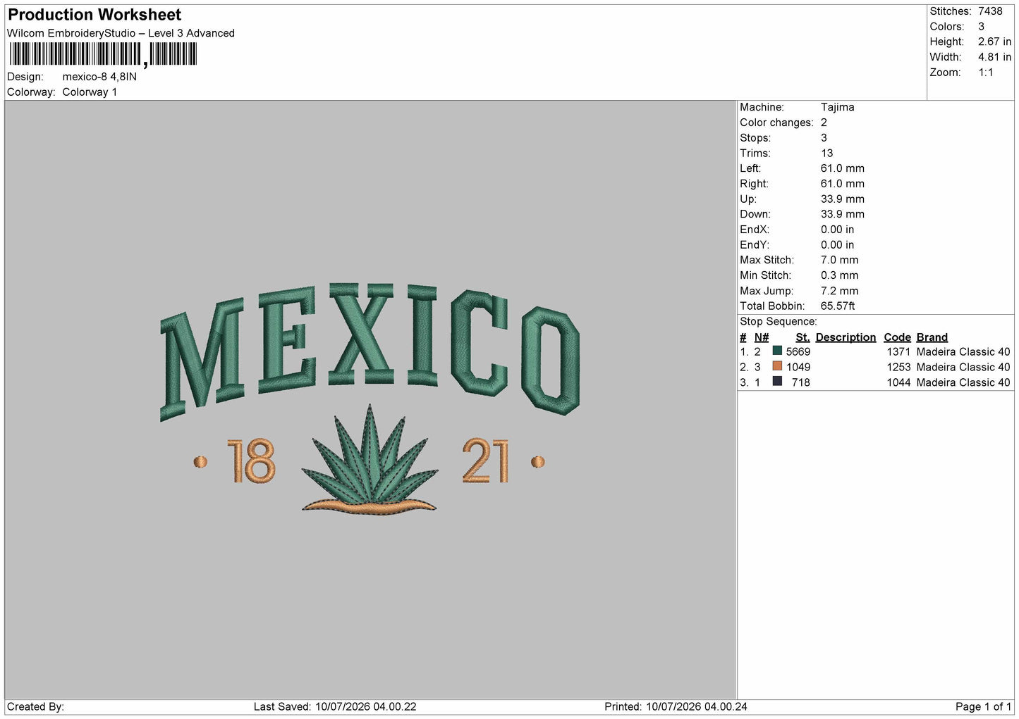Click thread code 1371
Image resolution: width=1019 pixels, height=719 pixels.
pyautogui.click(x=898, y=352)
